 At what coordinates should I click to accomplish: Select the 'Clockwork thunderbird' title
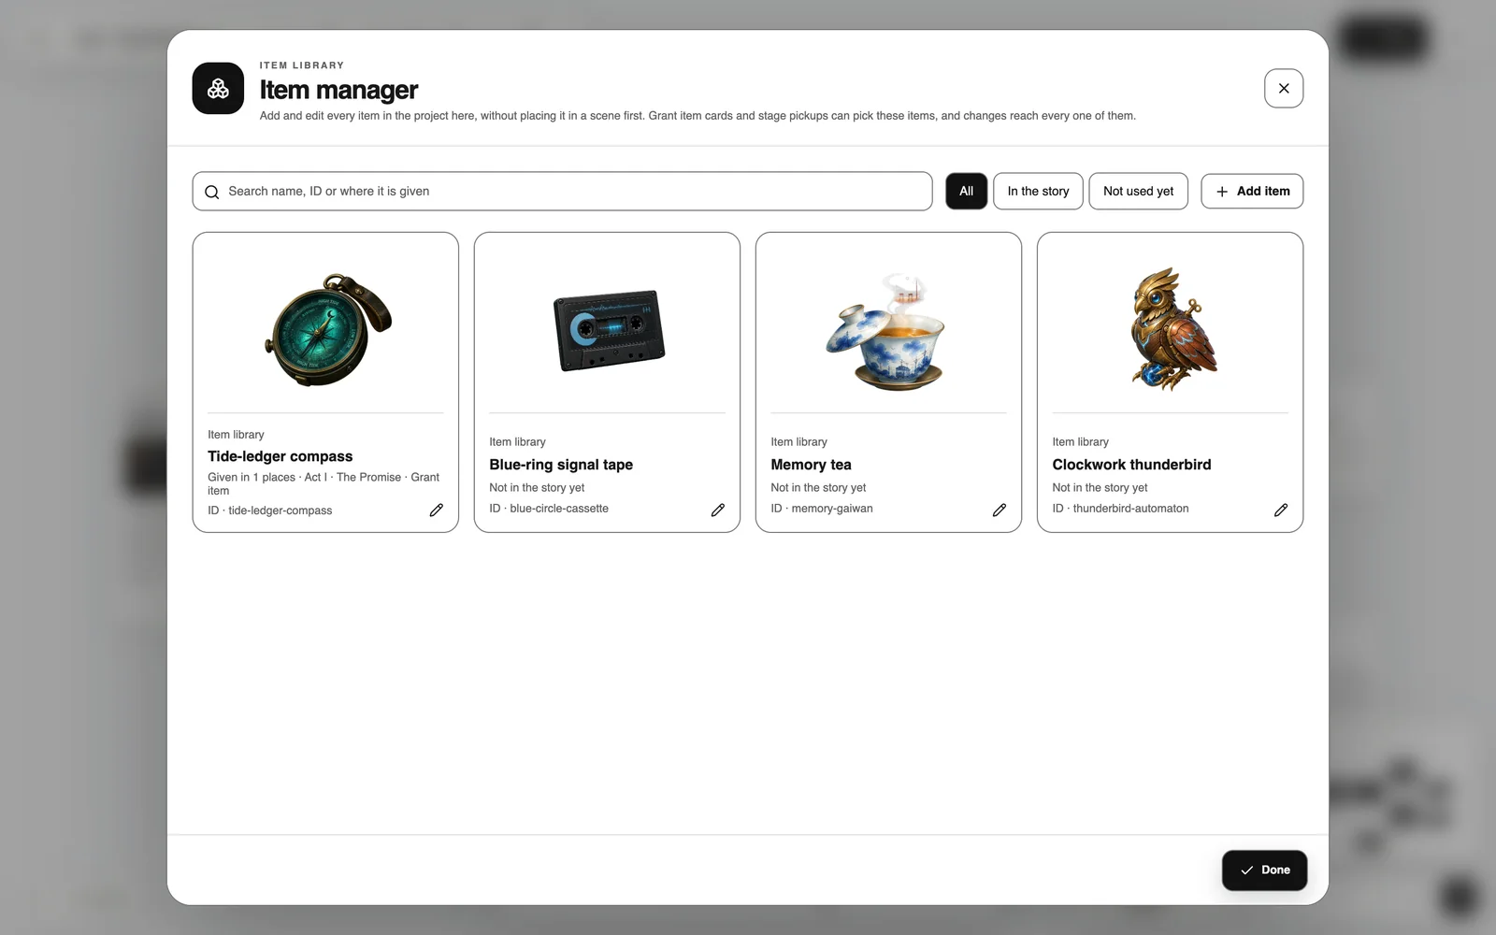(x=1131, y=465)
